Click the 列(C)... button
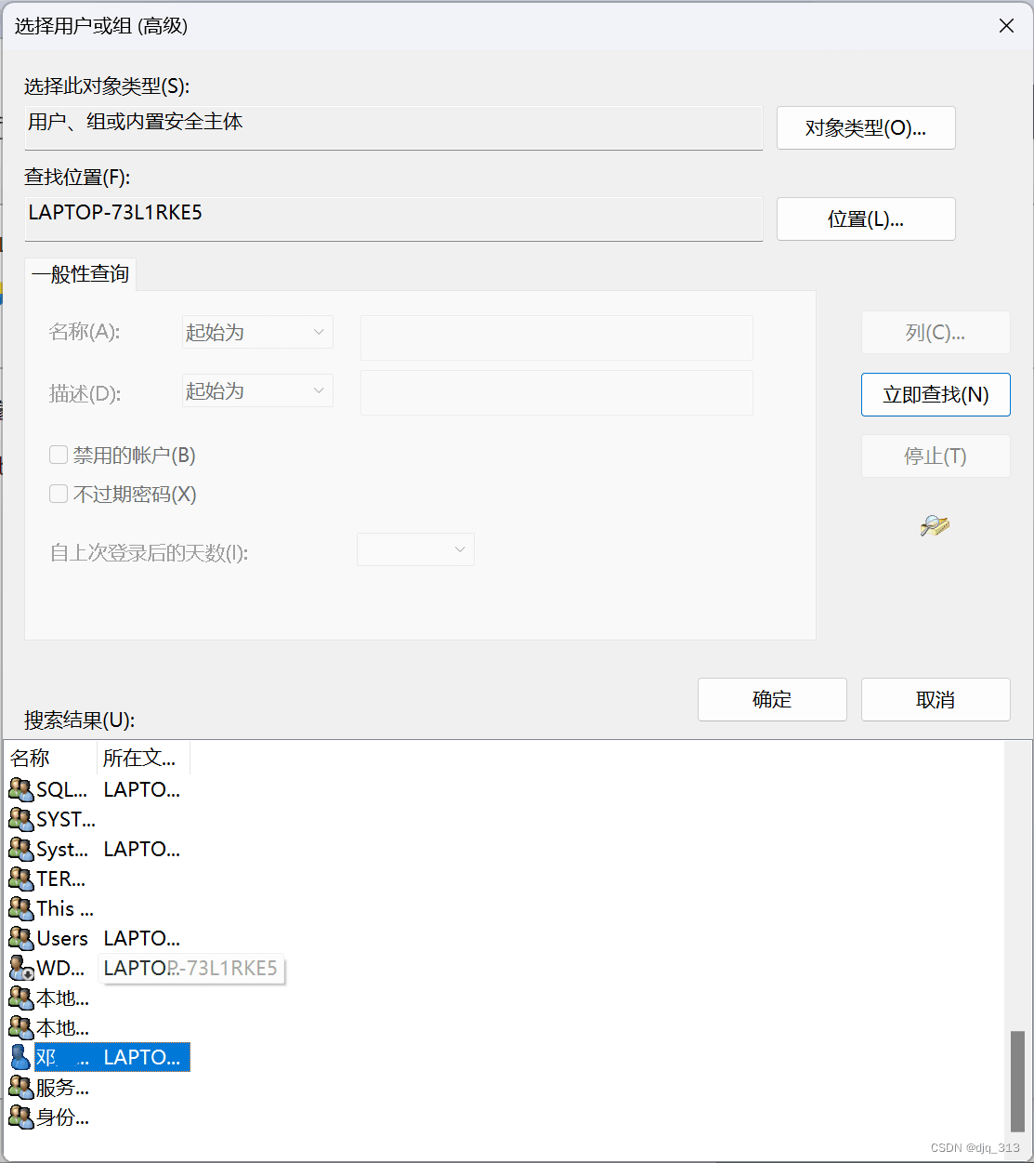 [x=936, y=332]
